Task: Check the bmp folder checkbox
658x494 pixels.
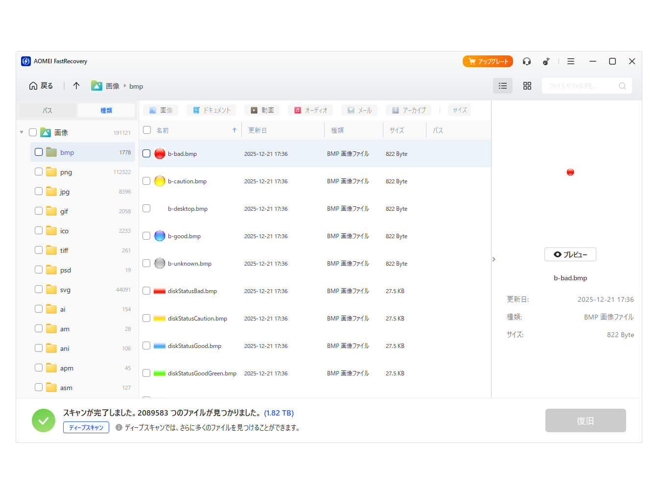Action: click(x=39, y=152)
